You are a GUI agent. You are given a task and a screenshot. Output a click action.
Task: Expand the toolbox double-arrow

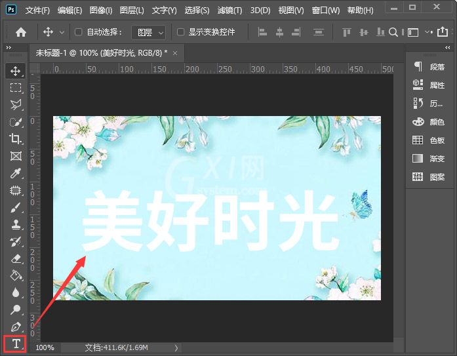(9, 47)
